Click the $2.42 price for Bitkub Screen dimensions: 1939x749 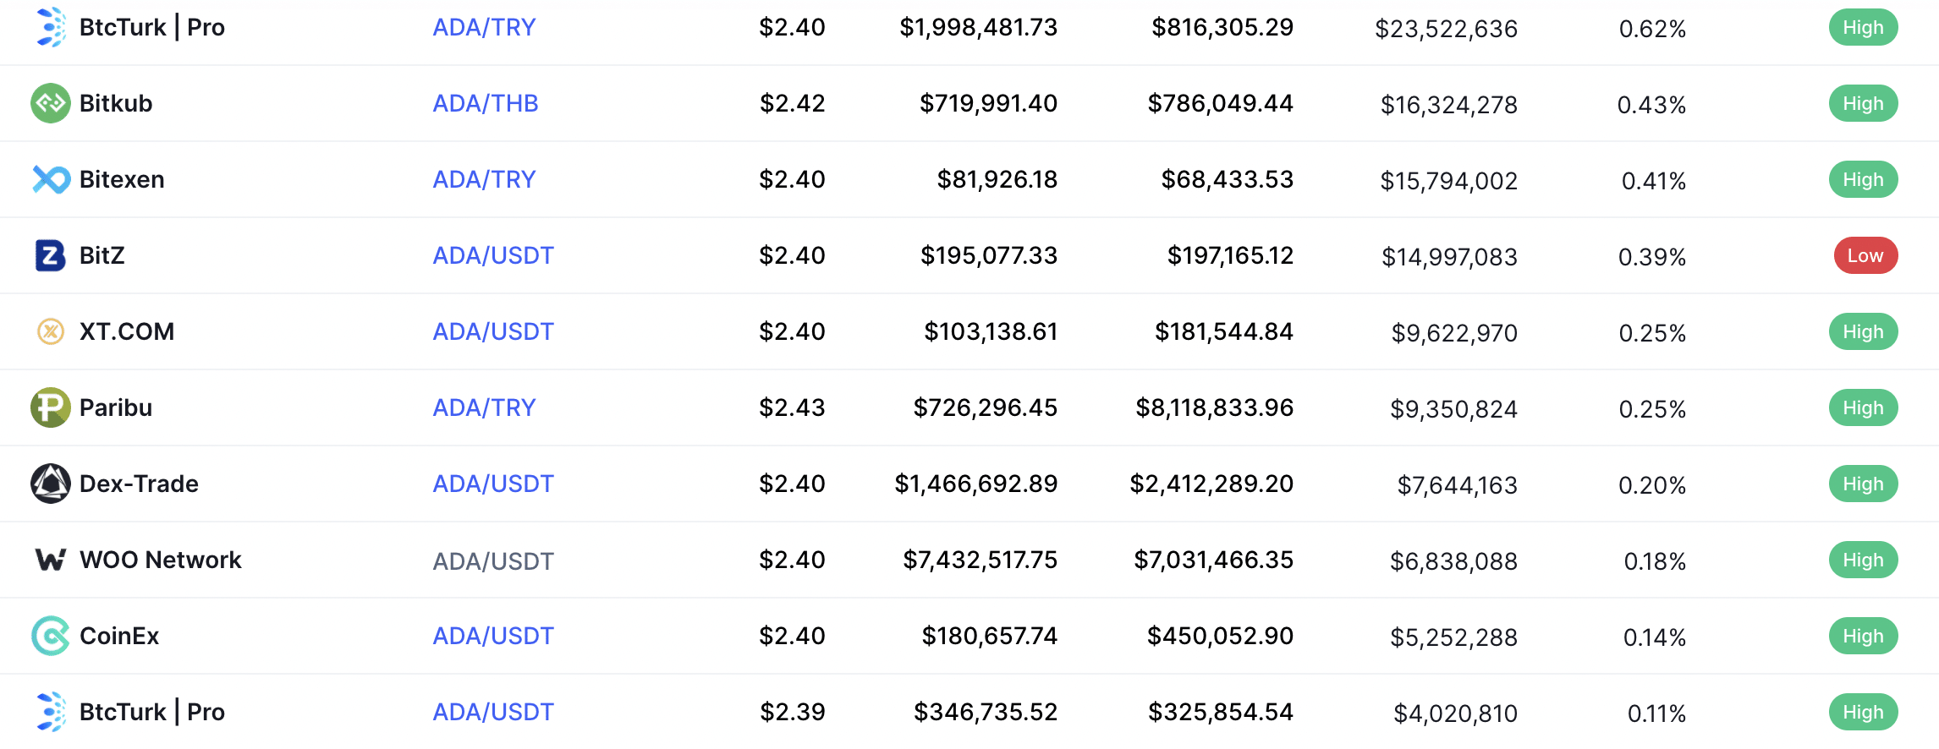[x=792, y=103]
